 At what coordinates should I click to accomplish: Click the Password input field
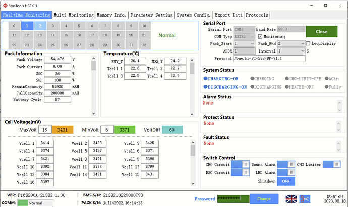pos(233,199)
